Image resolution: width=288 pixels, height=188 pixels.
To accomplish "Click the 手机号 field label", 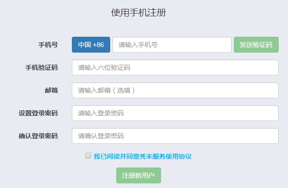I will (48, 45).
